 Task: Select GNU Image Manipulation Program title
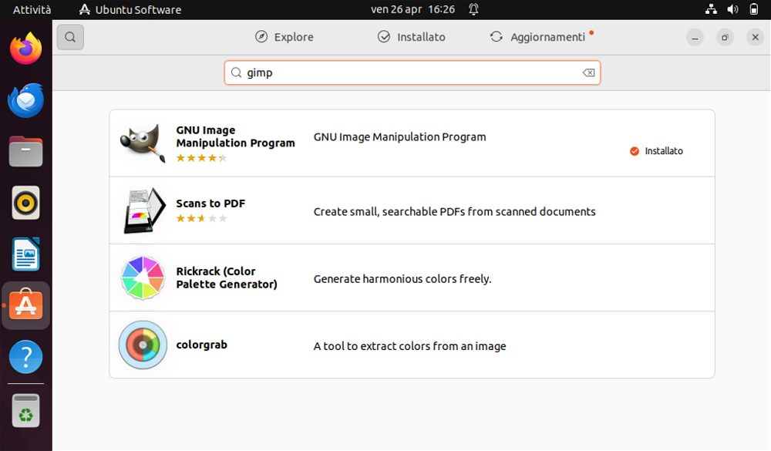[x=235, y=136]
